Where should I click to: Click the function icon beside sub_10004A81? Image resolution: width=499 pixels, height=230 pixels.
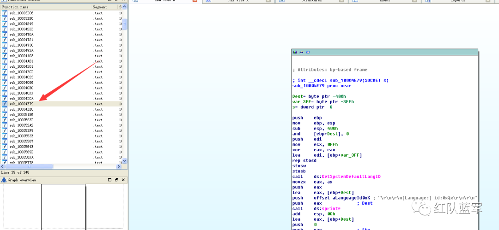[x=5, y=61]
